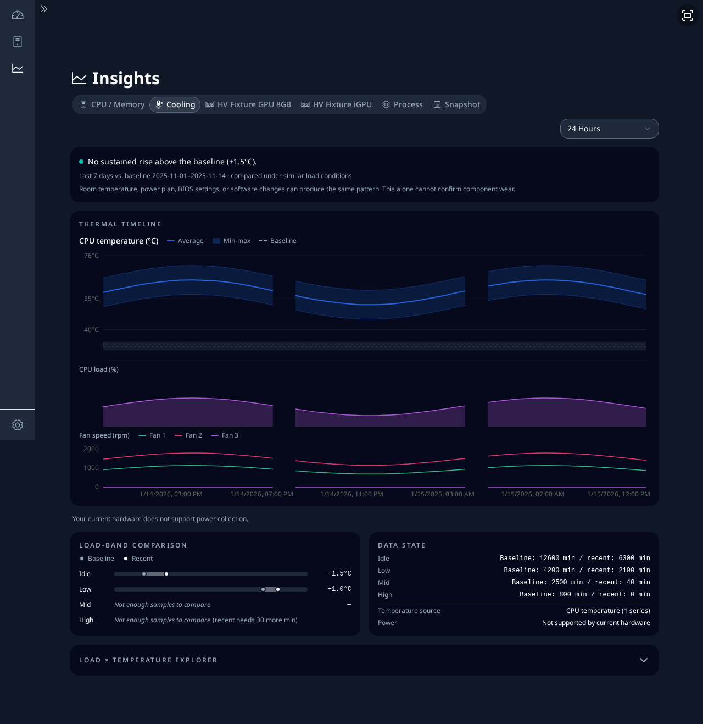This screenshot has width=703, height=724.
Task: Toggle the Fan 3 legend entry
Action: point(225,435)
